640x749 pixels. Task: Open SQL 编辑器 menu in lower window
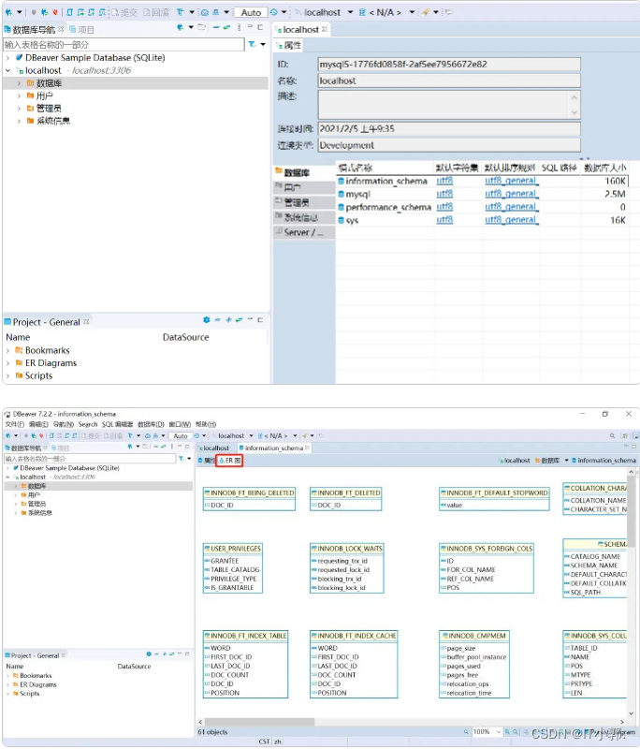point(117,424)
